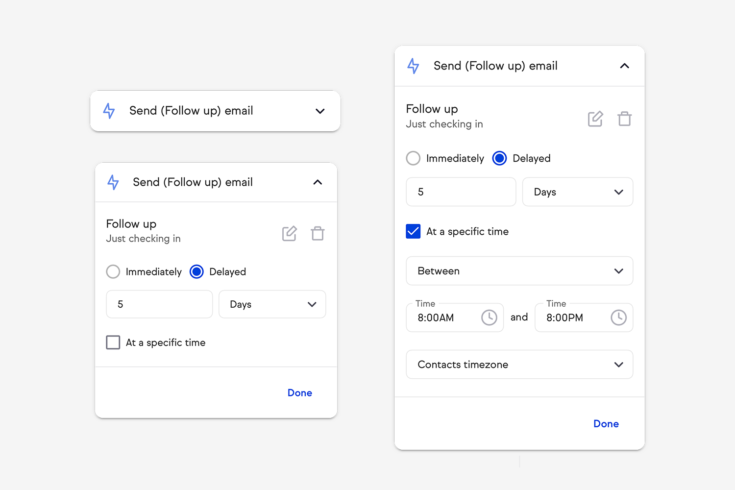Click the lightning bolt icon in the card with the time range
735x490 pixels.
click(x=413, y=66)
